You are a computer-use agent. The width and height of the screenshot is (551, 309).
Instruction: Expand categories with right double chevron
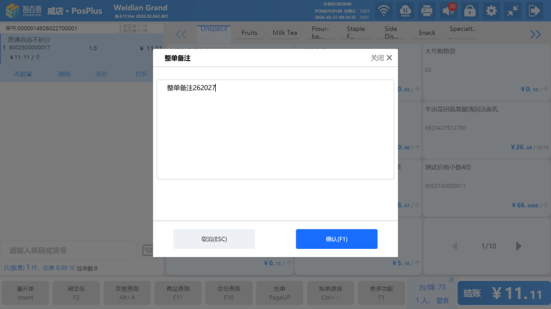pos(535,34)
